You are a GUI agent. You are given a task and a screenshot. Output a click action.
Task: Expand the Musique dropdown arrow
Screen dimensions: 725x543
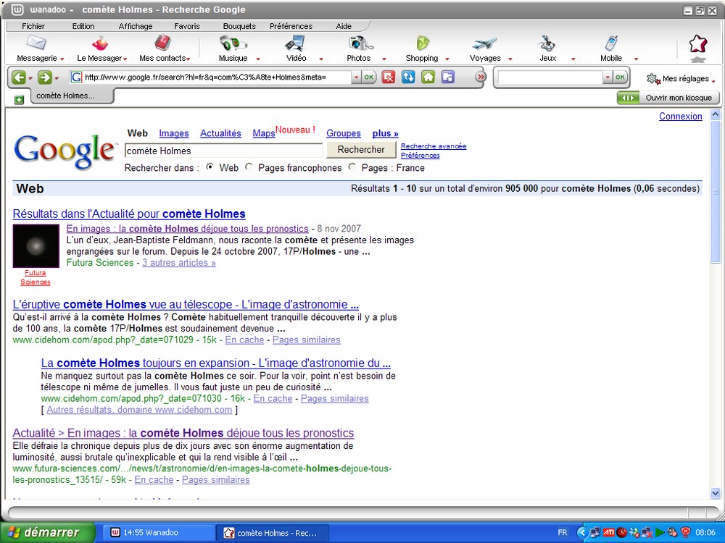[258, 59]
